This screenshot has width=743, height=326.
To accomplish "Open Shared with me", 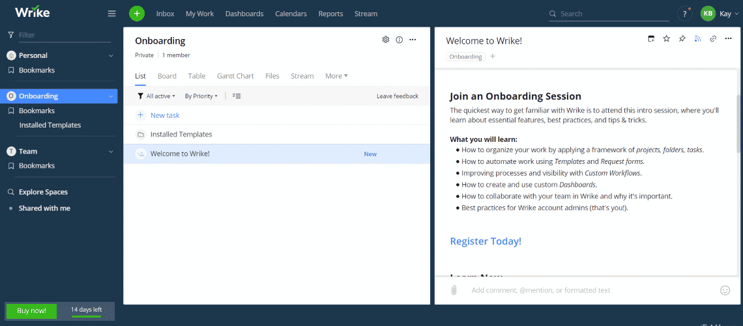I will (x=44, y=208).
